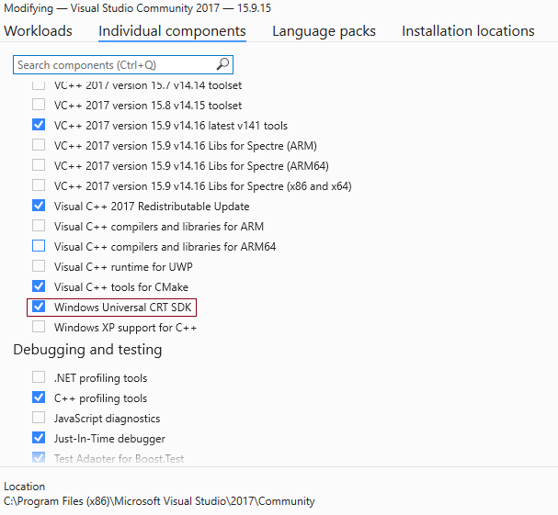Uncheck C++ profiling tools
The height and width of the screenshot is (515, 558).
coord(39,397)
